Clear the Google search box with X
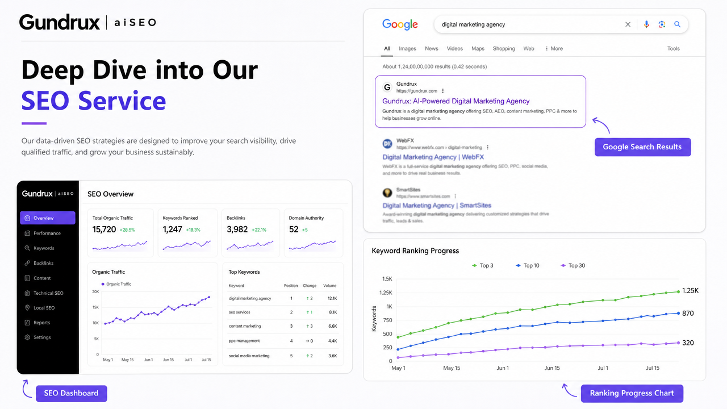Image resolution: width=727 pixels, height=409 pixels. point(628,24)
